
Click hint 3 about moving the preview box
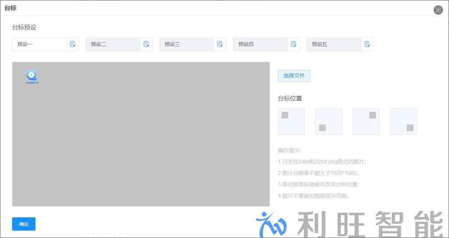[319, 185]
